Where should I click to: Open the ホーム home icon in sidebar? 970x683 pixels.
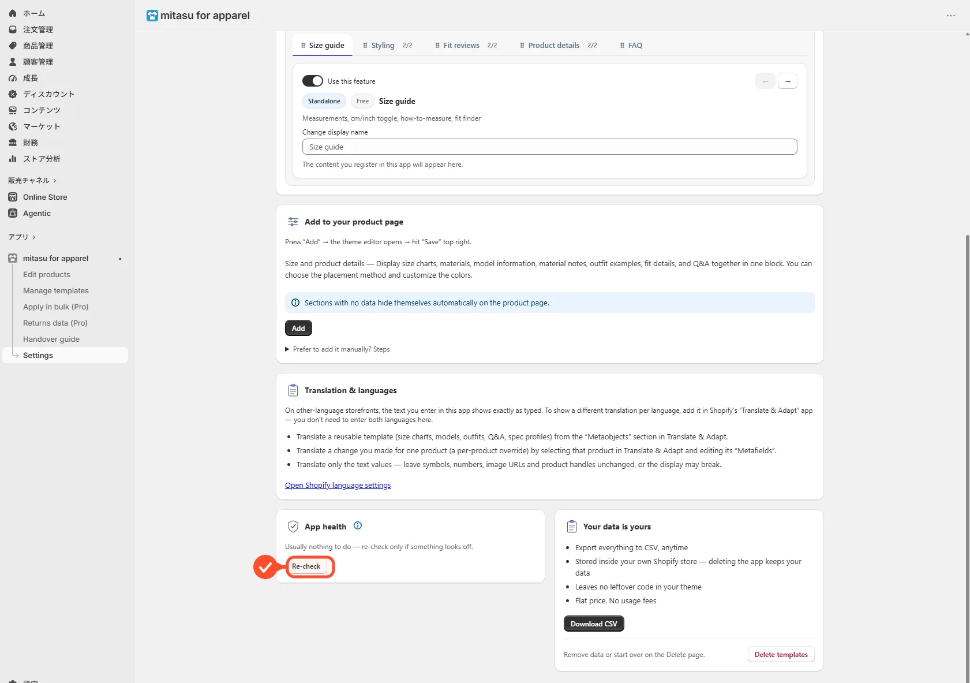click(x=13, y=13)
